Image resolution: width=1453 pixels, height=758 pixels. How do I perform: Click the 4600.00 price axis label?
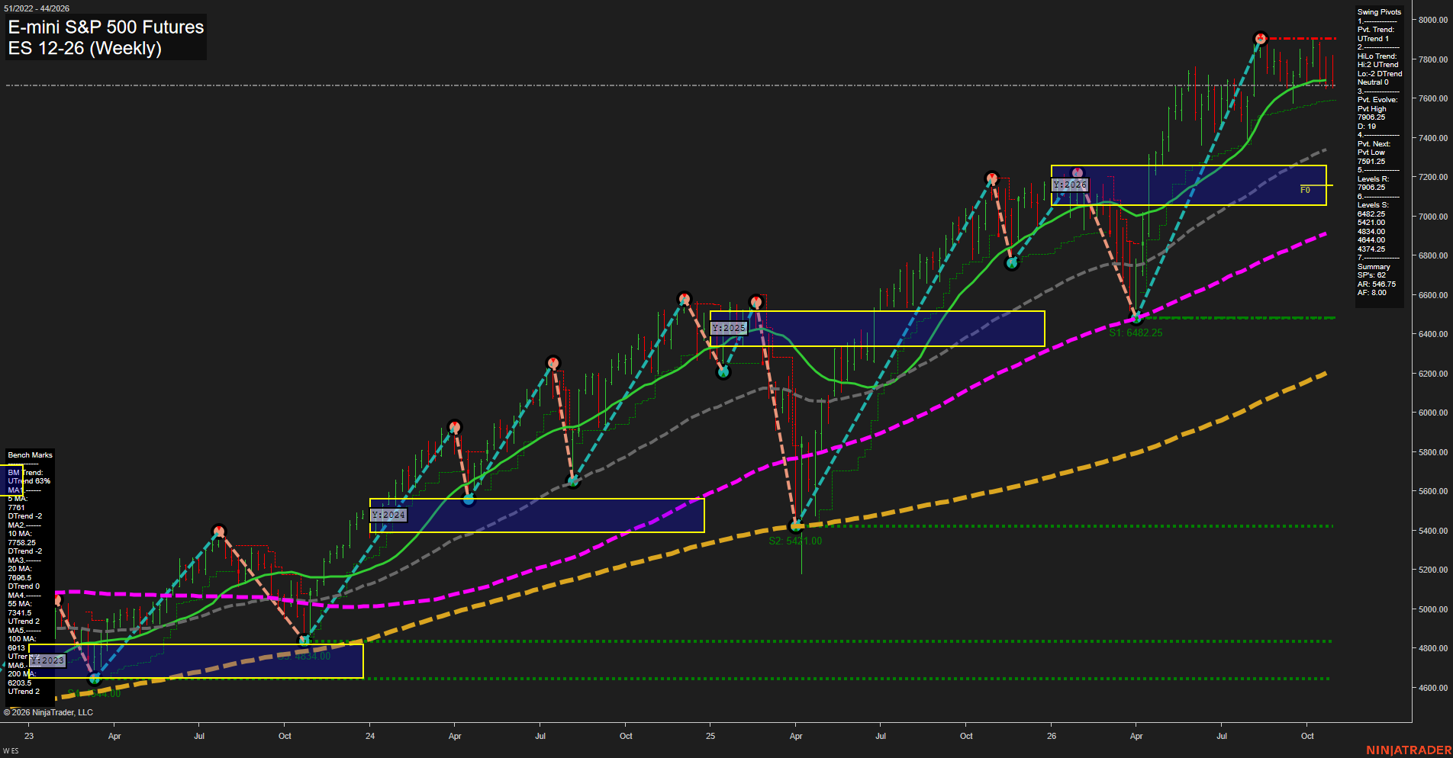[x=1433, y=688]
